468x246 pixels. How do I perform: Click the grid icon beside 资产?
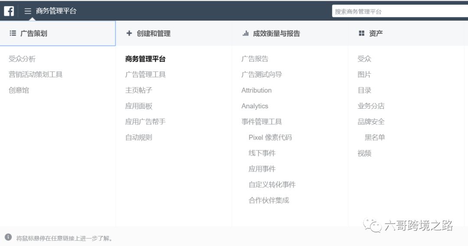pos(361,33)
